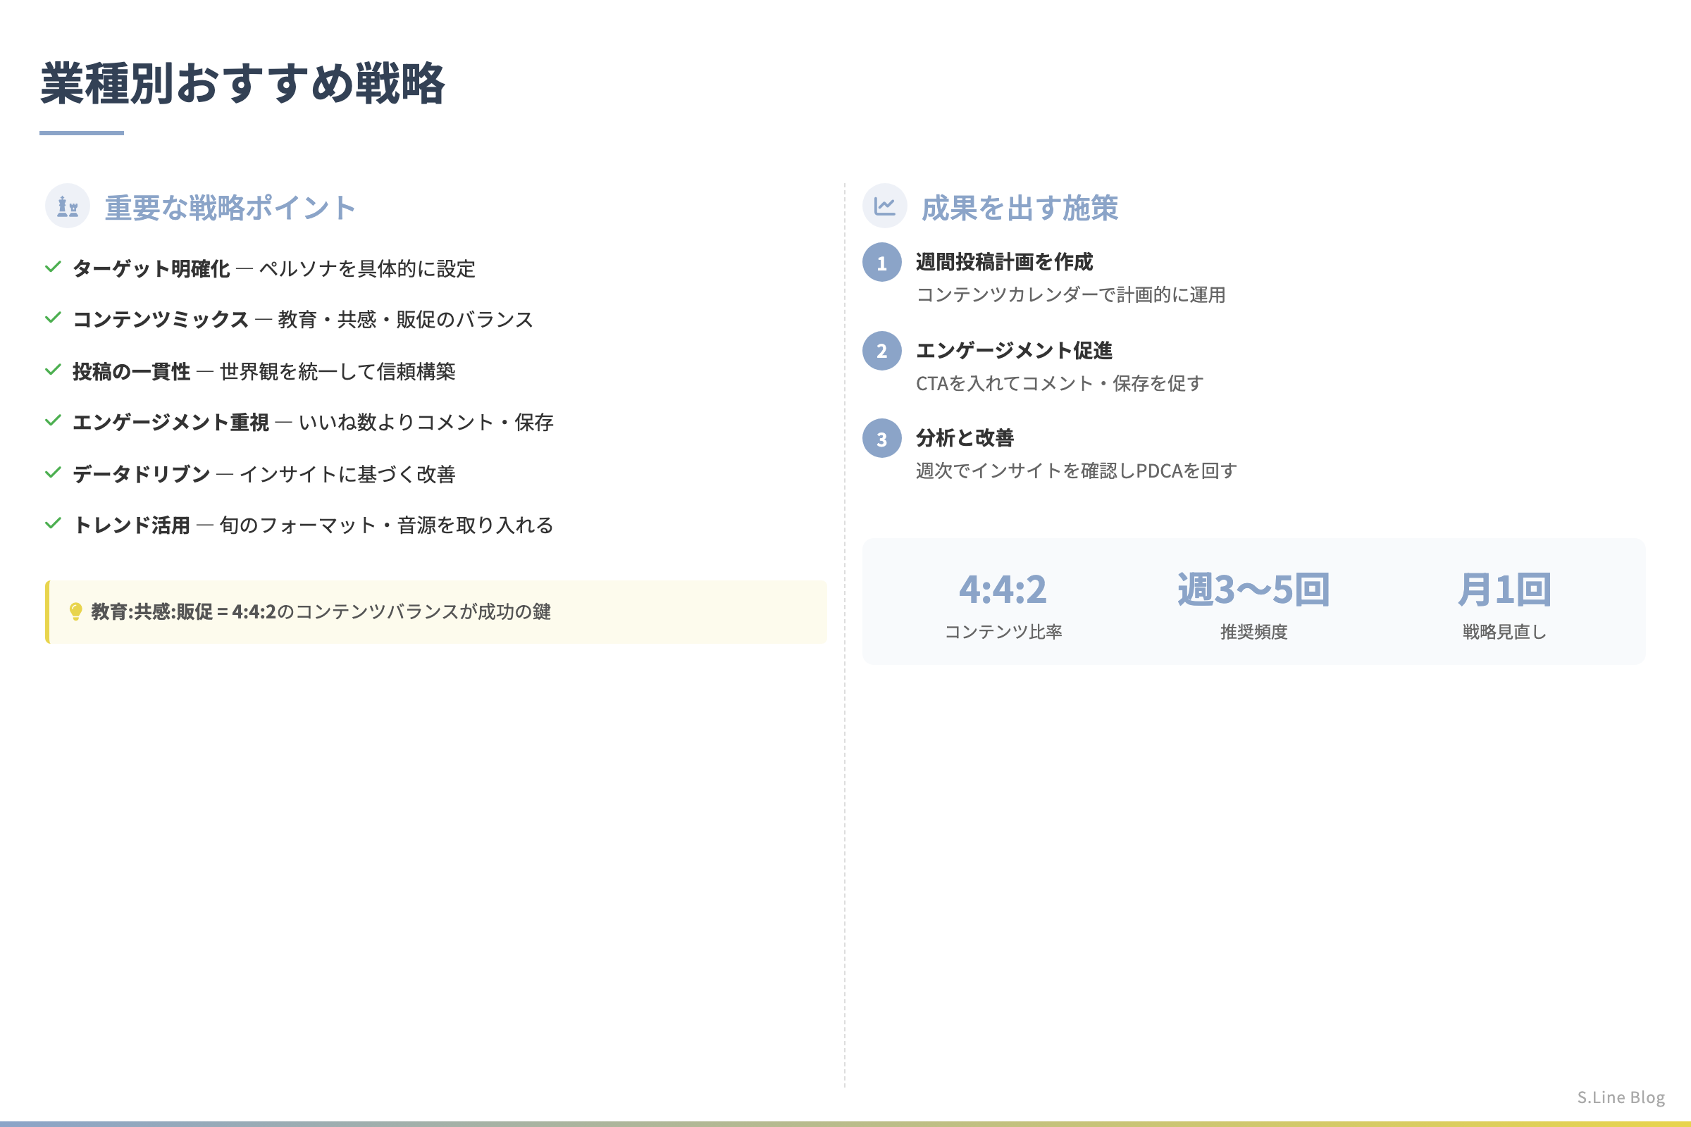This screenshot has height=1127, width=1691.
Task: Click the numbered circle 3 badge
Action: click(x=882, y=438)
